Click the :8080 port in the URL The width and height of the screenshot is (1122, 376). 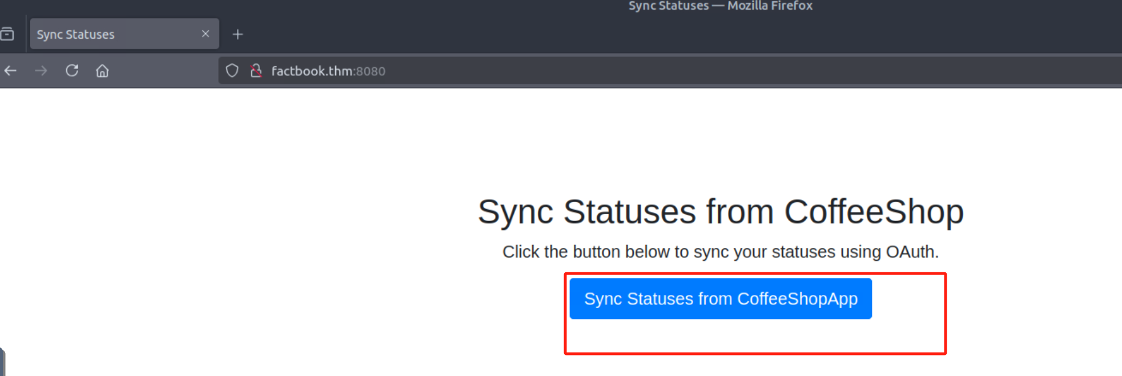pos(371,71)
